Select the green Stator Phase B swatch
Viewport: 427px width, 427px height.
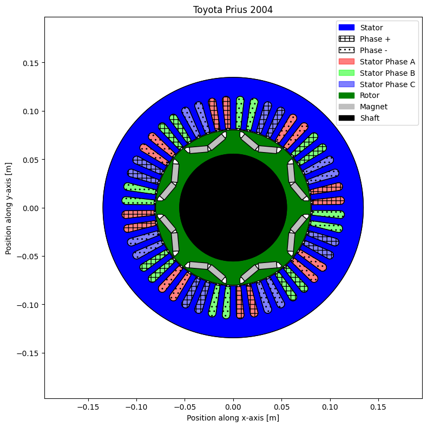(346, 73)
